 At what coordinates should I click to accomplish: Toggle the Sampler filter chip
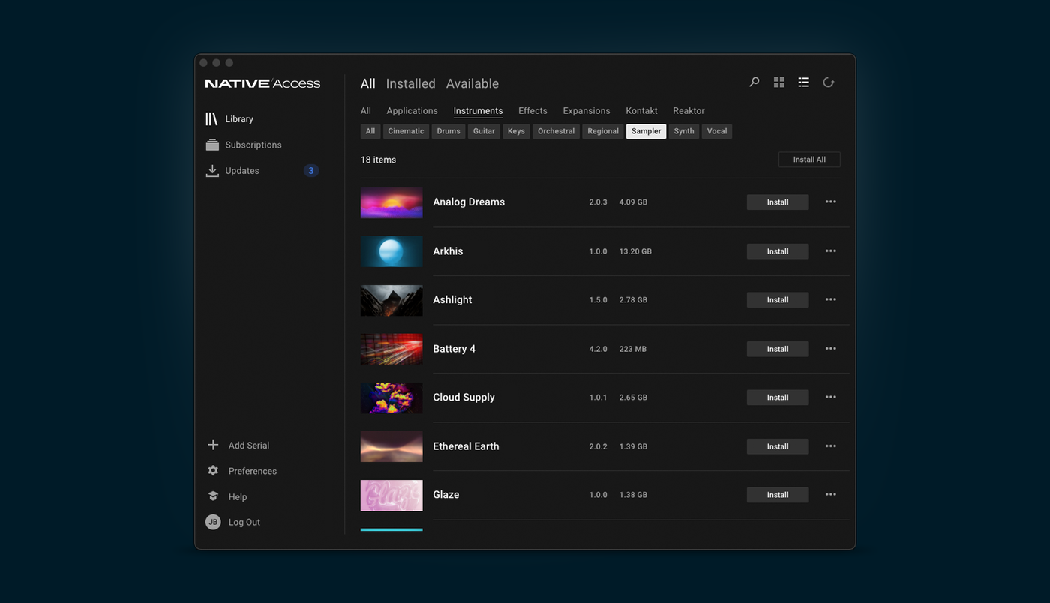point(646,131)
